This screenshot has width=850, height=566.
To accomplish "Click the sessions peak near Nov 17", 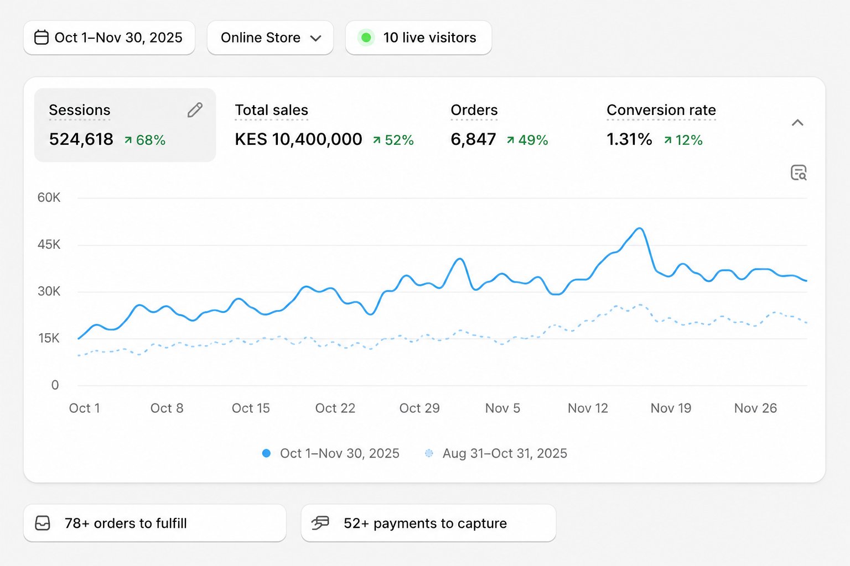I will (639, 228).
